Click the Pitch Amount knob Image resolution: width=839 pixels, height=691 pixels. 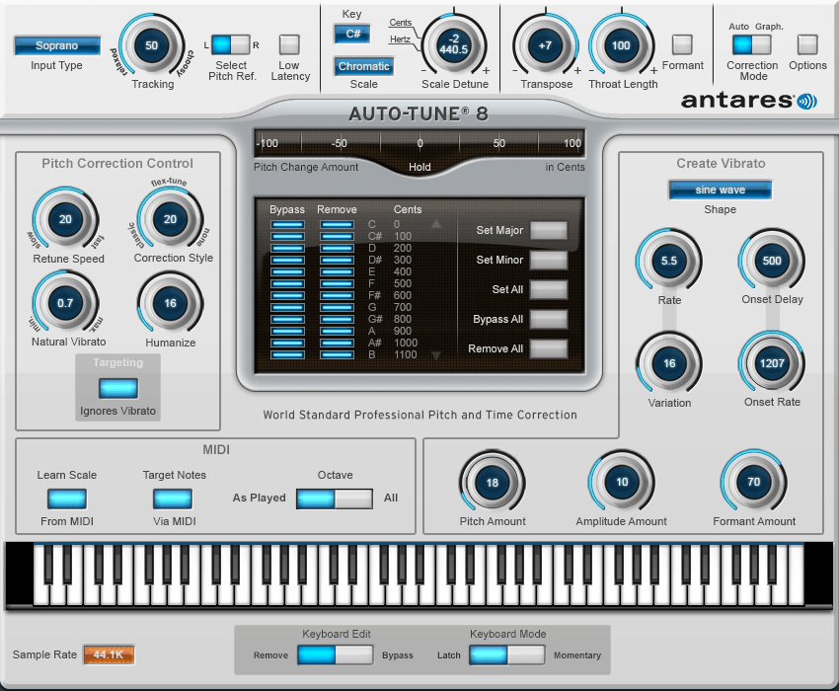click(492, 483)
